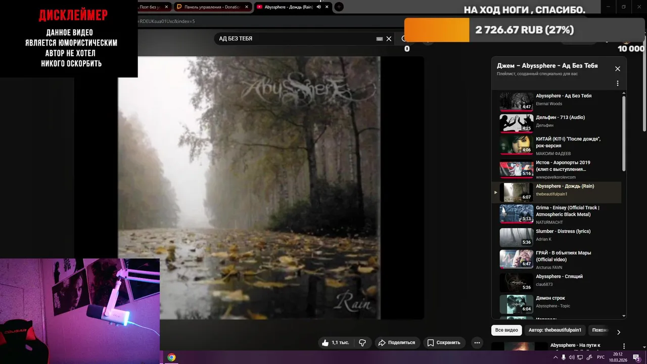Click thumbnail of Abyssphere - Спящий video
The height and width of the screenshot is (364, 647).
pos(517,283)
